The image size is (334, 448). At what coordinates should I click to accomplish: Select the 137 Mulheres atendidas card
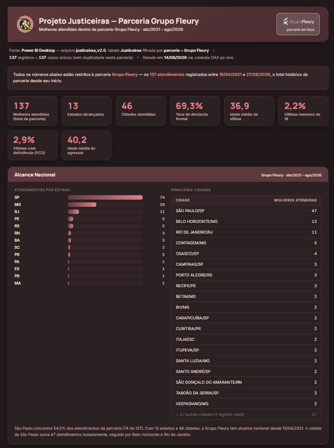[x=33, y=111]
